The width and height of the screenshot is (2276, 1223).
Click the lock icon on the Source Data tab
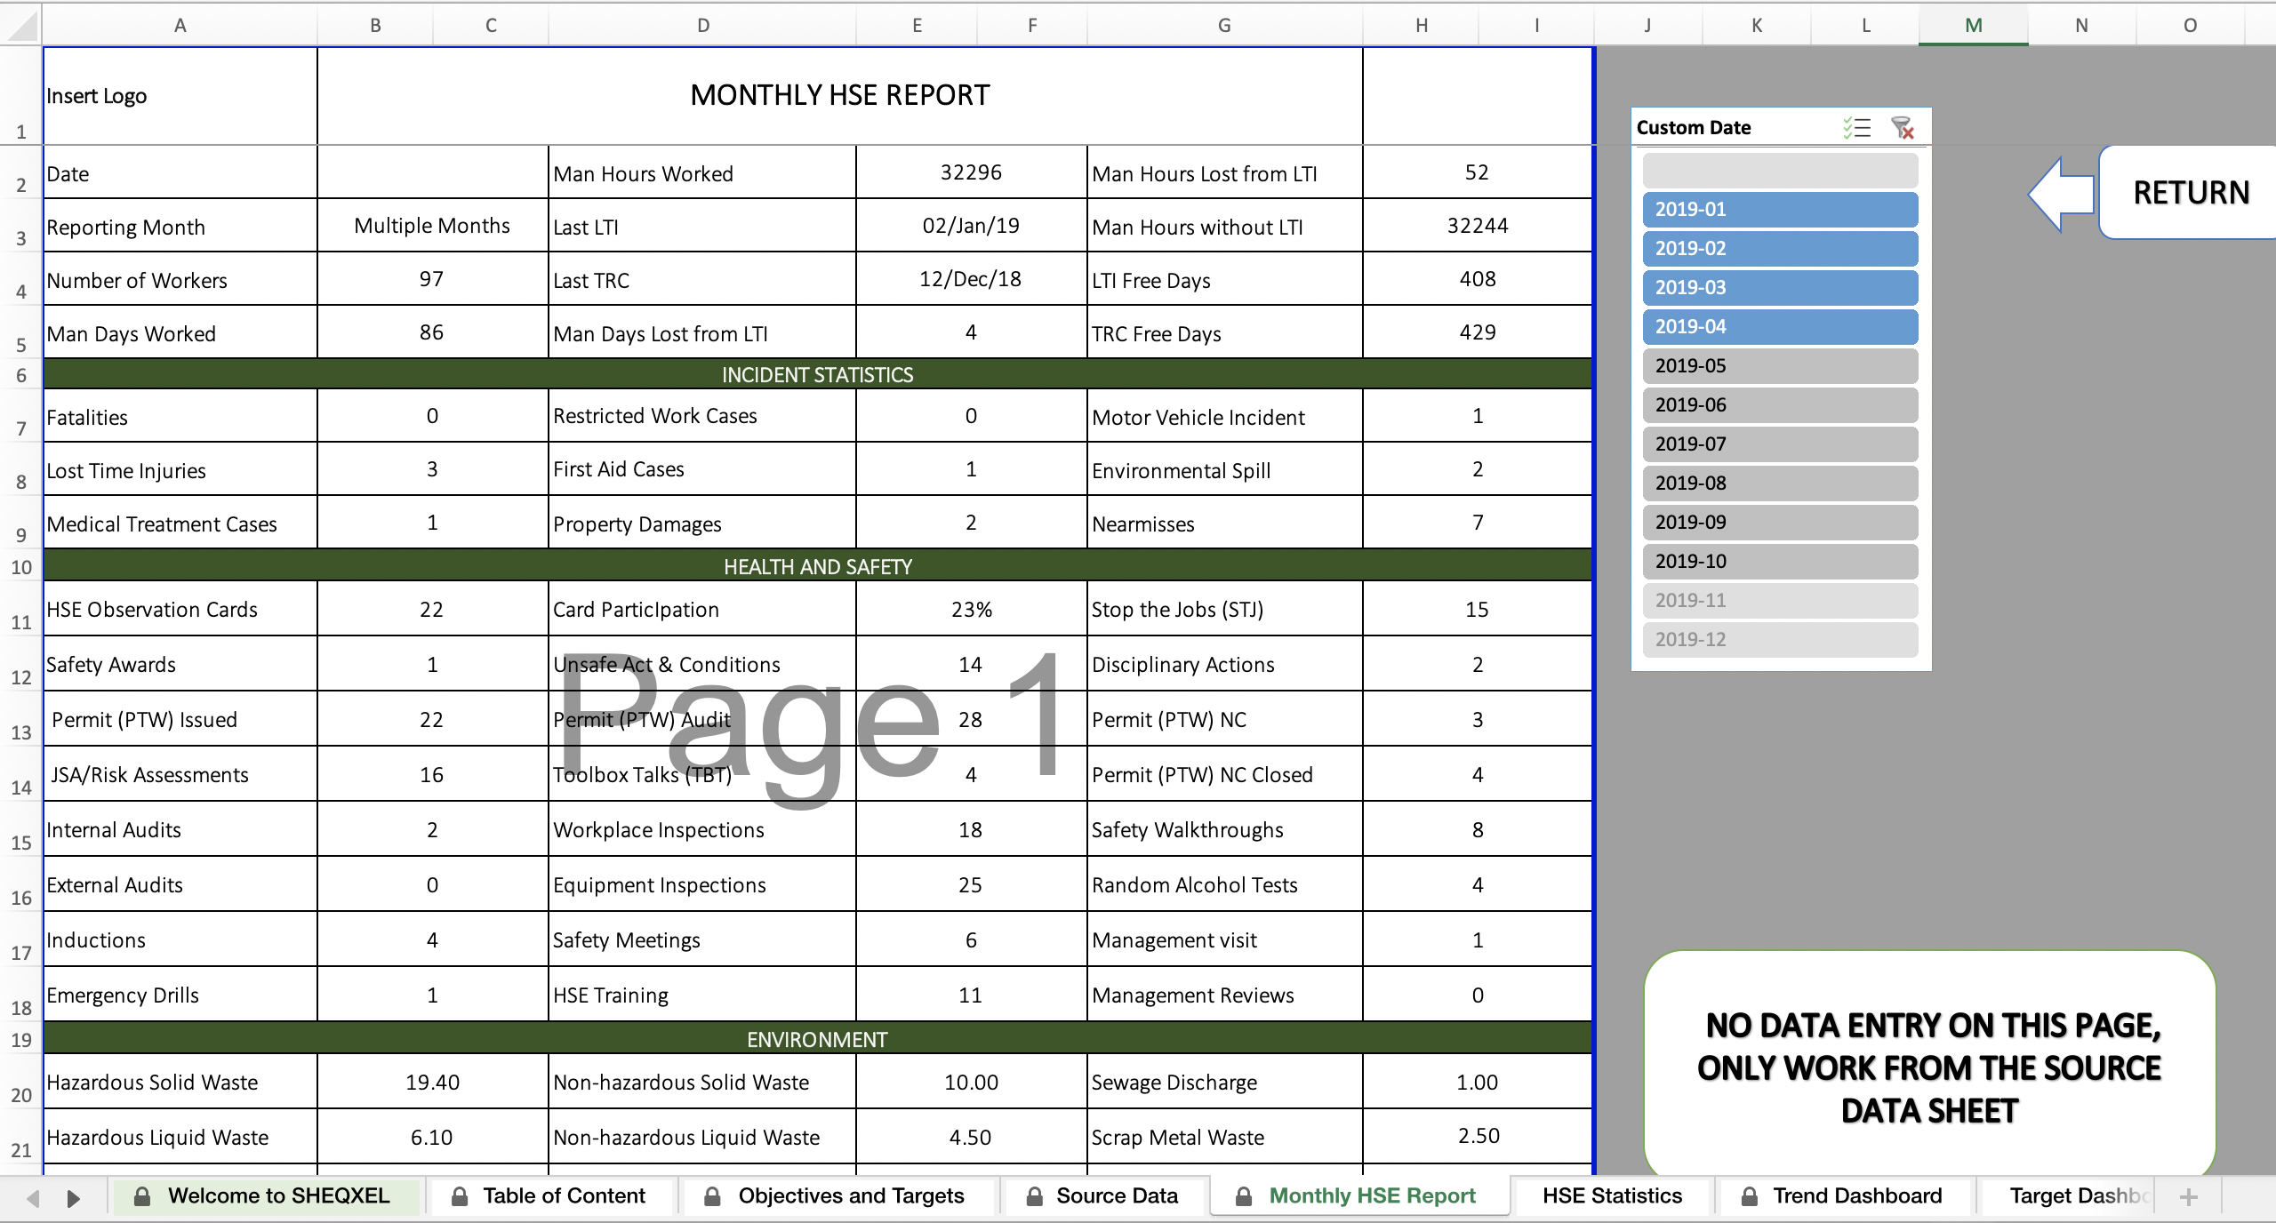pos(1033,1195)
